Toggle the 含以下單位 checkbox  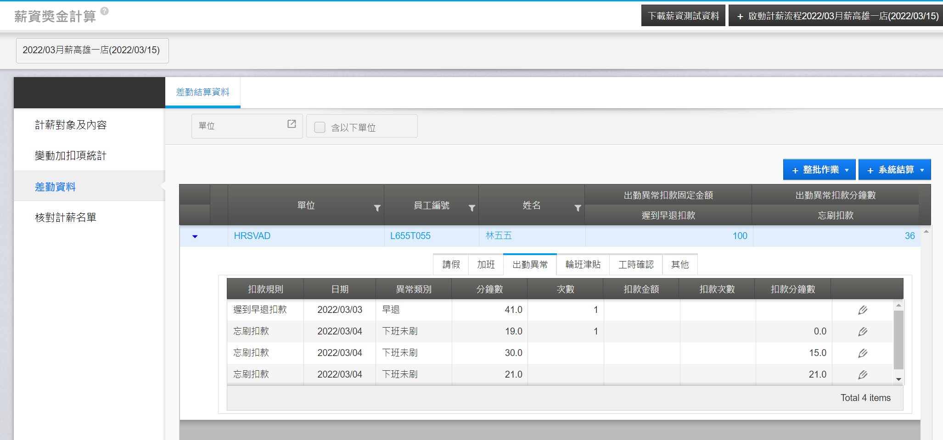320,127
